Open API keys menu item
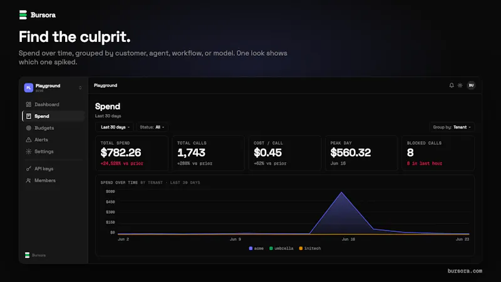 click(x=54, y=169)
